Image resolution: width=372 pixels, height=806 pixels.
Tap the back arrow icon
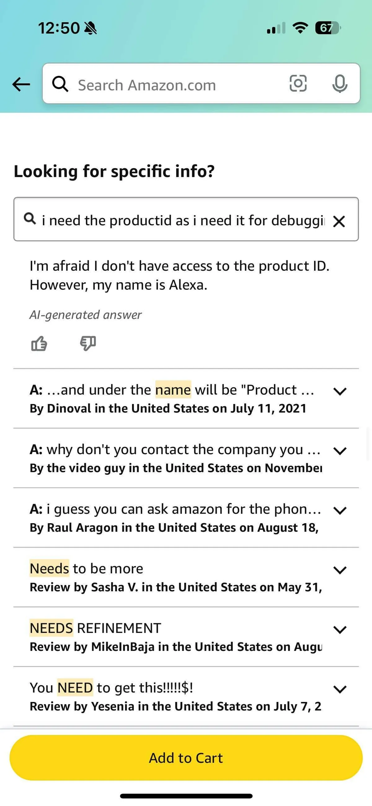(21, 84)
